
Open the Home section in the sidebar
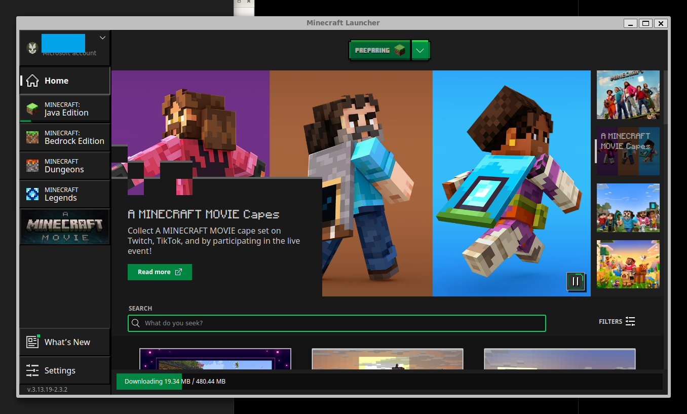pyautogui.click(x=65, y=81)
